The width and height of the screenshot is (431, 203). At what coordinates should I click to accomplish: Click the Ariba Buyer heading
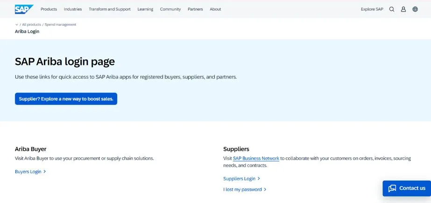[x=30, y=149]
